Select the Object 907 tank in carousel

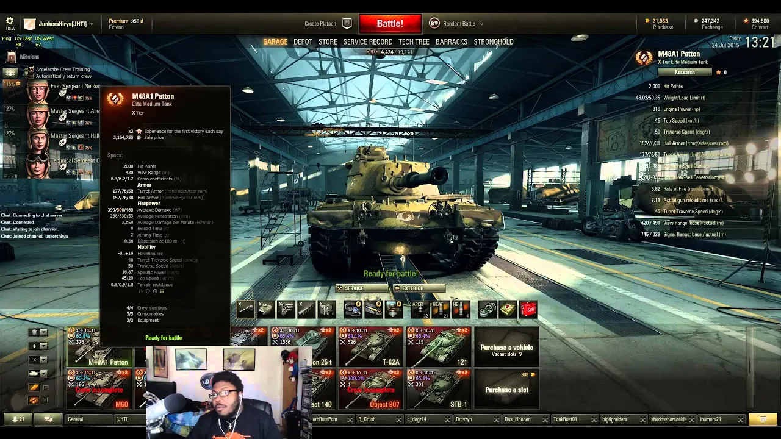pyautogui.click(x=371, y=389)
